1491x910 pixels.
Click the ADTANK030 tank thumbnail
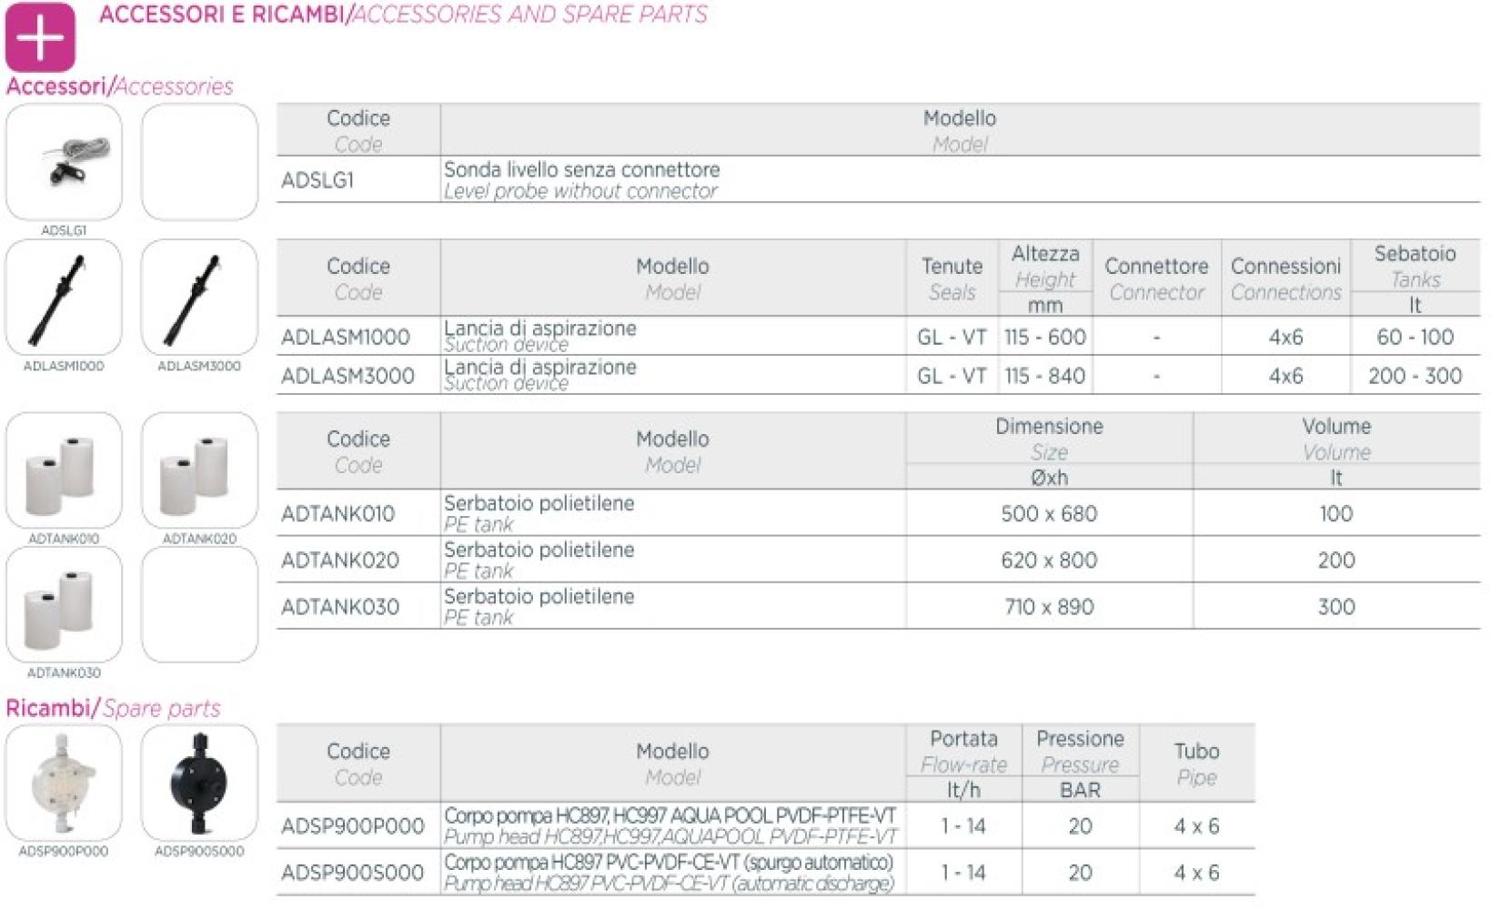[64, 604]
